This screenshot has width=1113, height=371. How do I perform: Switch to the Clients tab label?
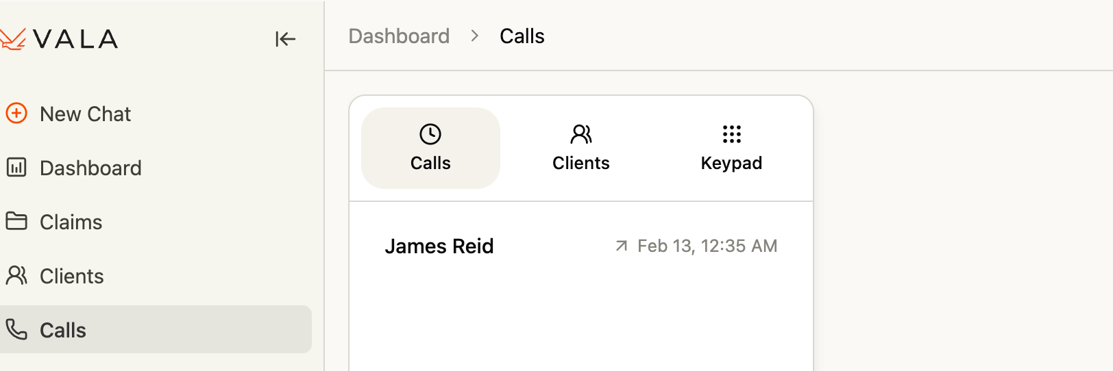580,163
